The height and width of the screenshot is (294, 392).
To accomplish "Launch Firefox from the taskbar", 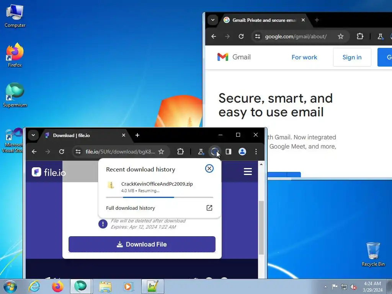I will 57,286.
